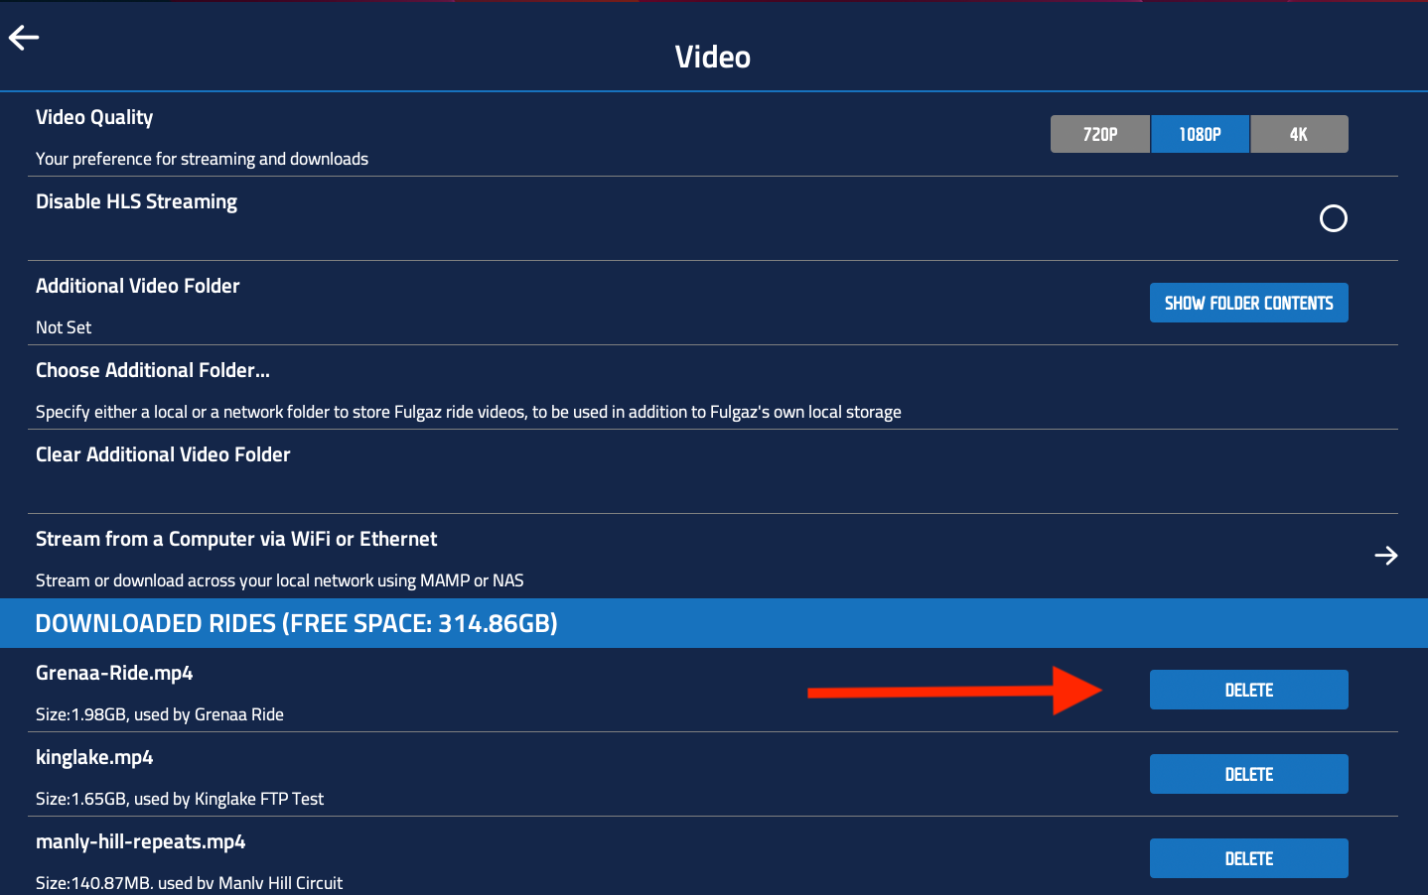Image resolution: width=1428 pixels, height=895 pixels.
Task: Select the Video title heading
Action: pos(712,57)
